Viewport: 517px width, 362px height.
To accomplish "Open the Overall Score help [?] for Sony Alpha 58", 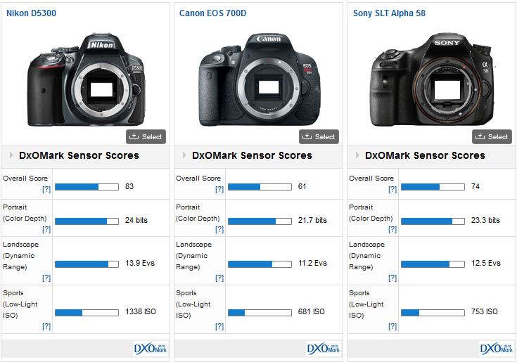I will coord(392,190).
